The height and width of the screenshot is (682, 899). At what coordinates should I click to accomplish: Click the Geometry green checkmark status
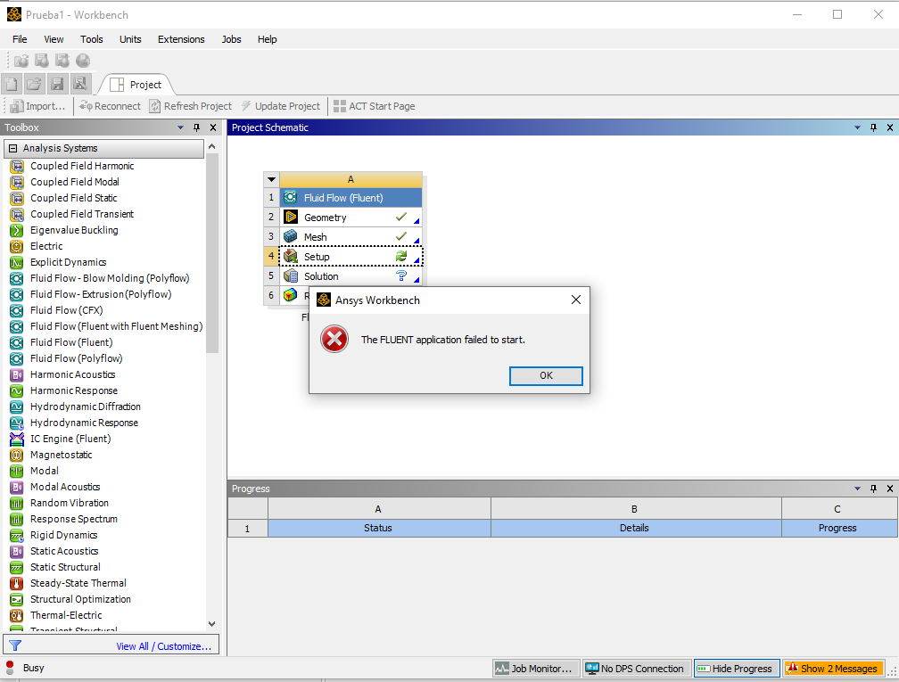pyautogui.click(x=401, y=217)
